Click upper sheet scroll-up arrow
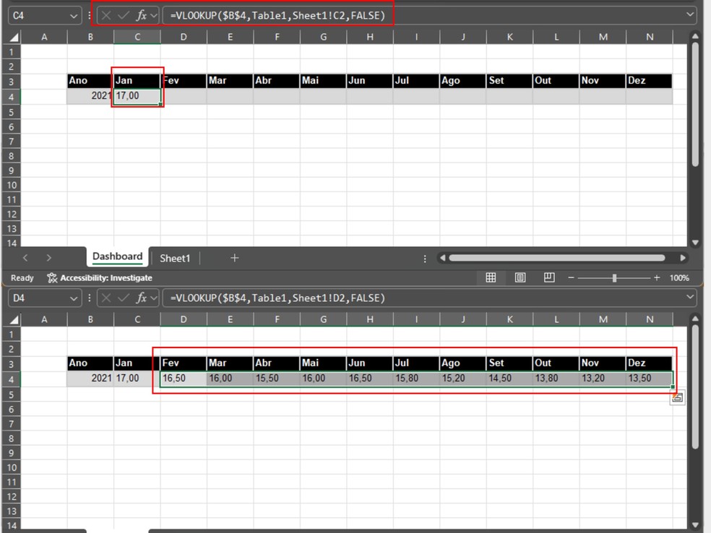The width and height of the screenshot is (711, 533). coord(695,36)
